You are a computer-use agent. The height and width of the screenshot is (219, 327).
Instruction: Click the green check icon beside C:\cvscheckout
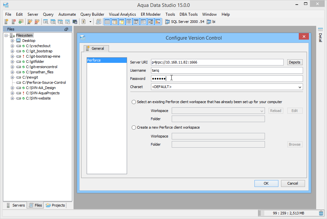(23, 46)
